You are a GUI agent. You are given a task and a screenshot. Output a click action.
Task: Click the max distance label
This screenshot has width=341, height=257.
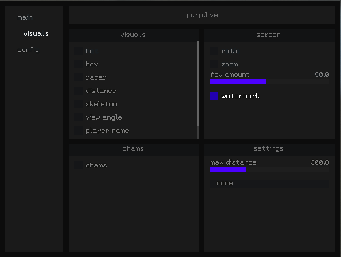[x=233, y=162]
